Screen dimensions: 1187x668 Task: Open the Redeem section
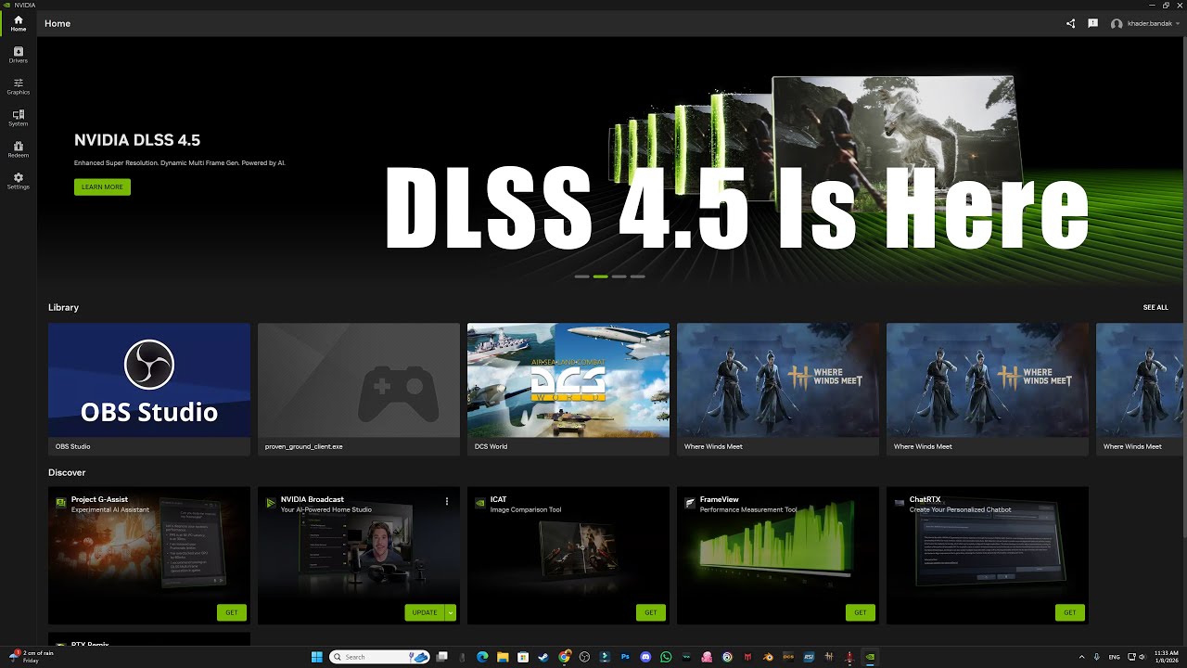(19, 149)
